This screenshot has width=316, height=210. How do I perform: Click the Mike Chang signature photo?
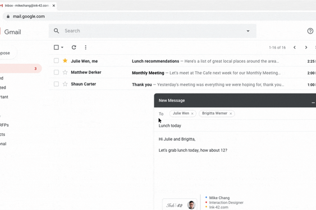191,205
